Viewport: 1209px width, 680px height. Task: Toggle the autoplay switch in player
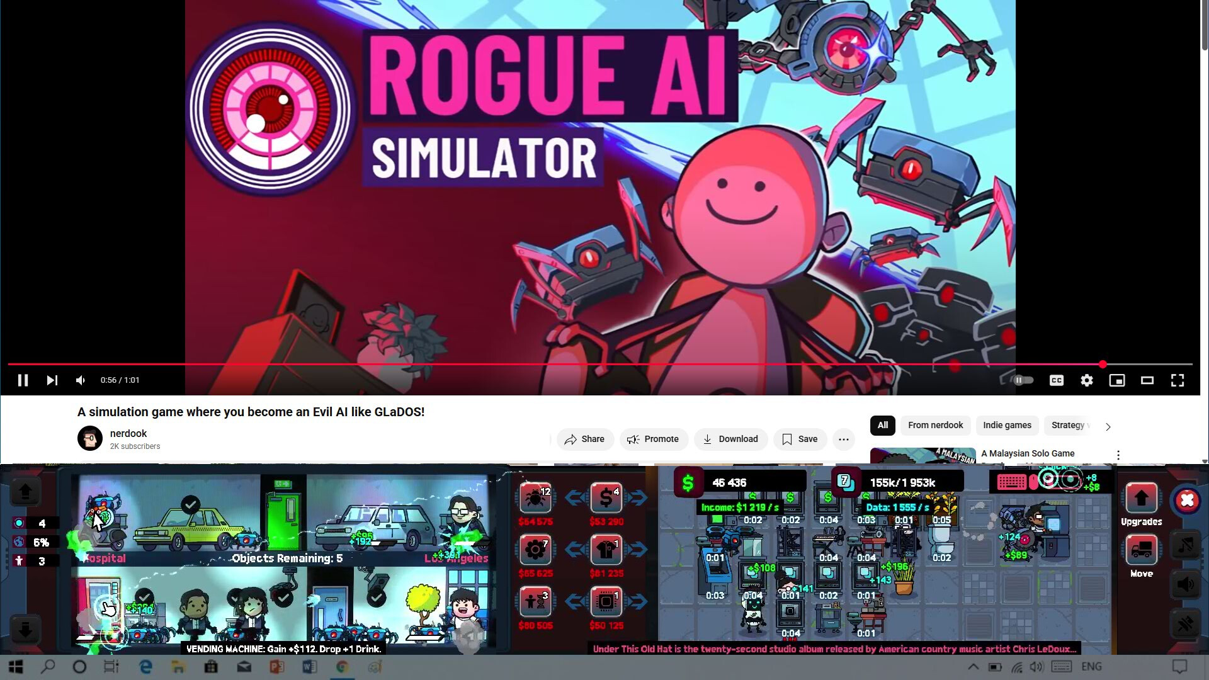click(1023, 380)
